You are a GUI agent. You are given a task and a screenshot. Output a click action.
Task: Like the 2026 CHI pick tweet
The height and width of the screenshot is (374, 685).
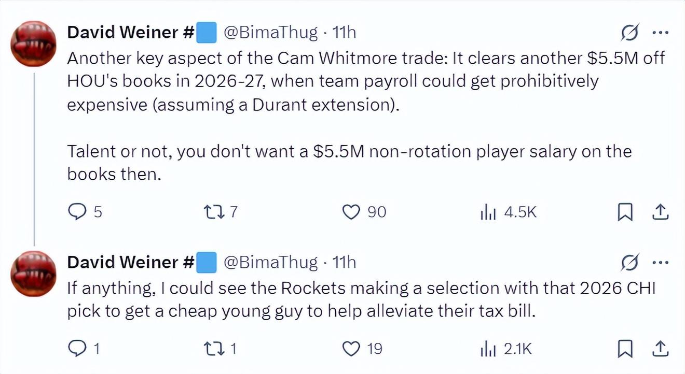(352, 350)
